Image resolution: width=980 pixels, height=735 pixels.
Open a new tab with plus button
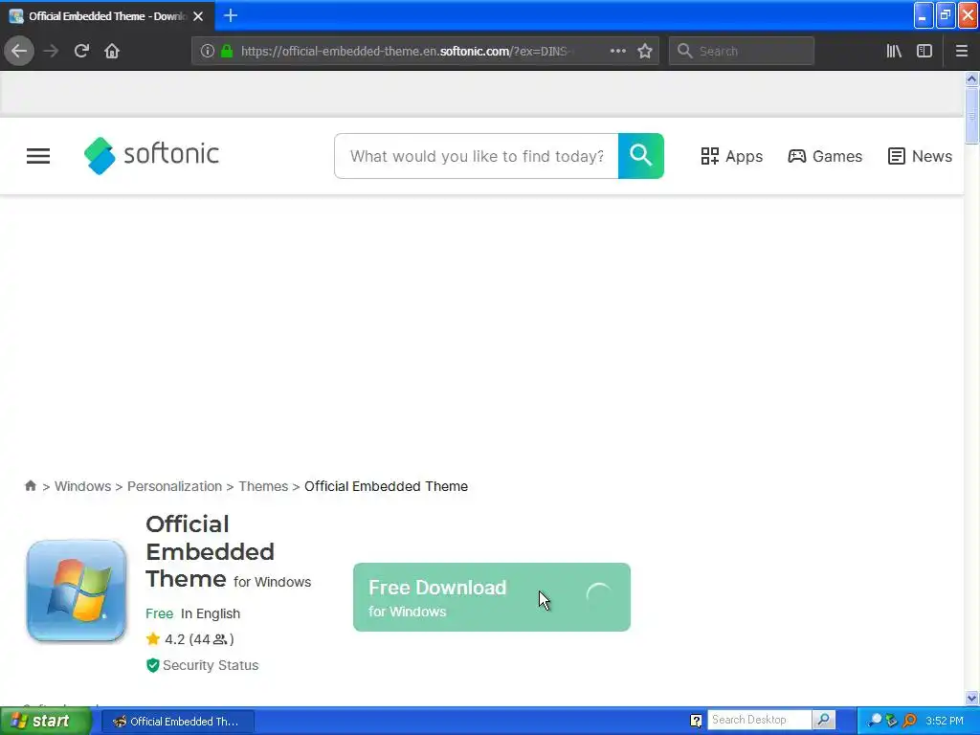[x=231, y=15]
